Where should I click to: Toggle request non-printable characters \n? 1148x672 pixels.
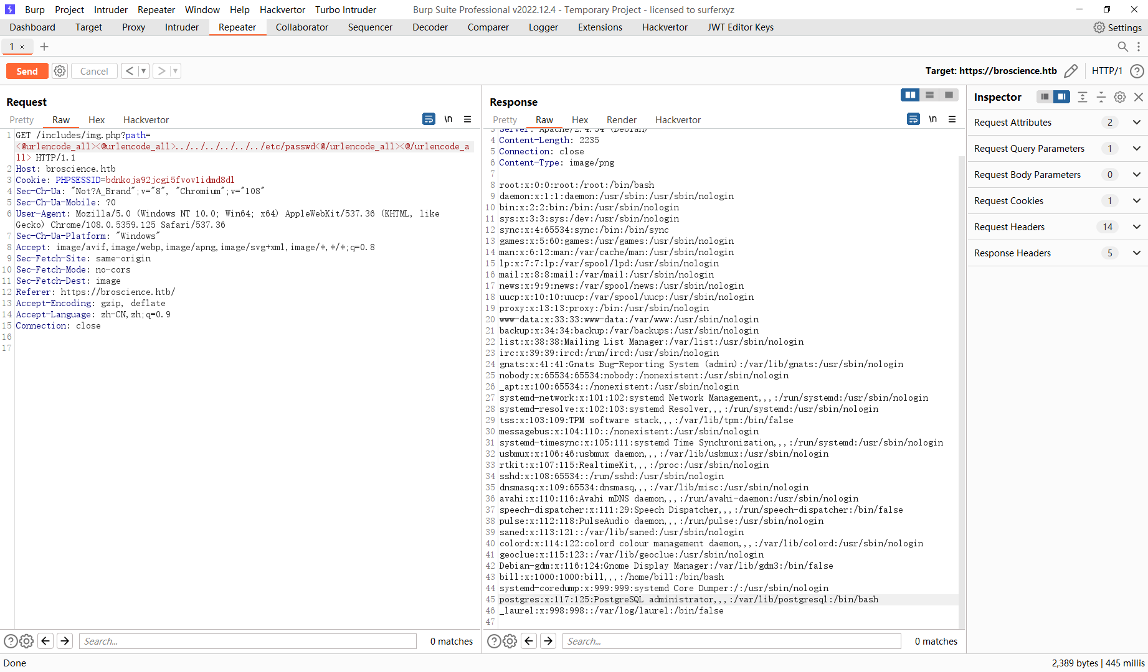448,119
